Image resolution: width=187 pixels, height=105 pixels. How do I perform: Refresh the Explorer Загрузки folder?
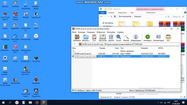click(169, 17)
